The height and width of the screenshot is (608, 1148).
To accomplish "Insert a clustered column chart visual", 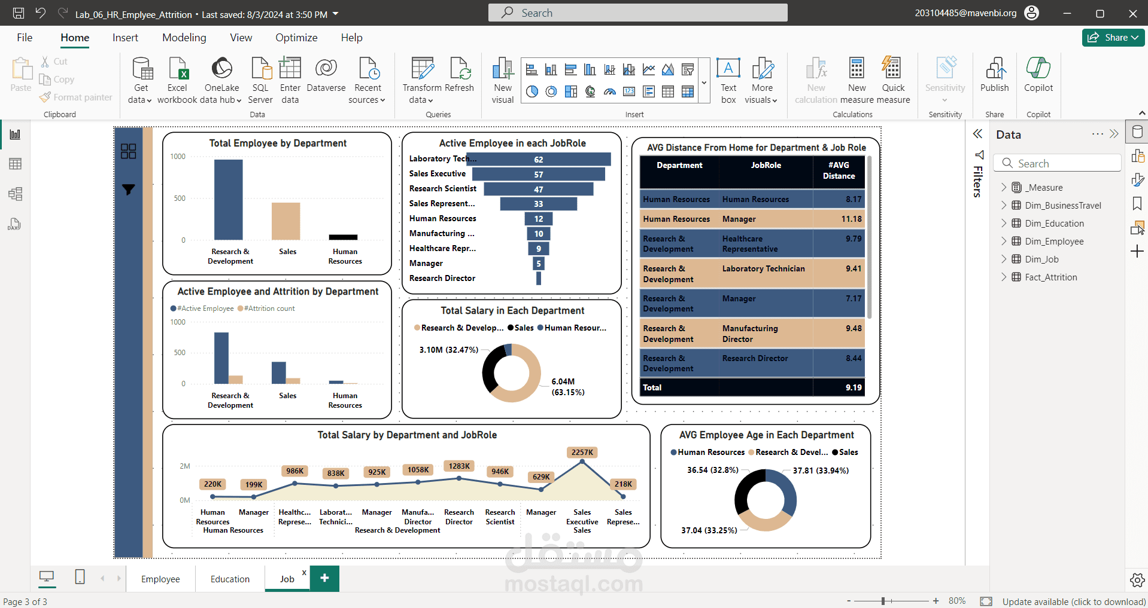I will (x=590, y=70).
